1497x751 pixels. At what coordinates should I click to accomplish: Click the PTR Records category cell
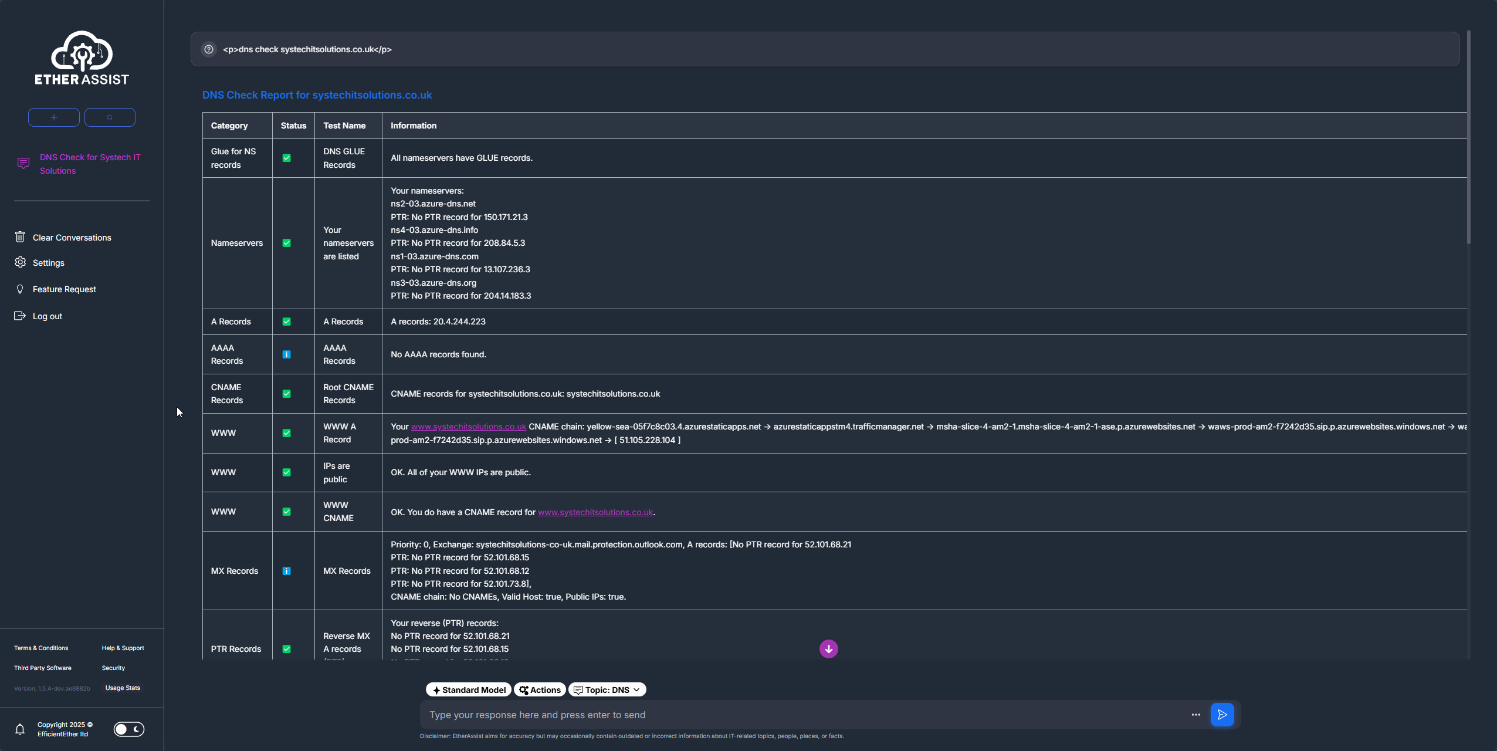(237, 635)
